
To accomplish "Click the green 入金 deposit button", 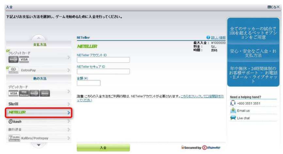I will pyautogui.click(x=103, y=147).
